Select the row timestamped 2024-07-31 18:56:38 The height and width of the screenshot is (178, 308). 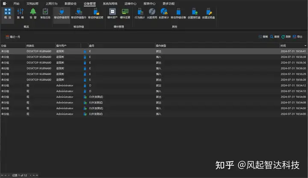[154, 57]
